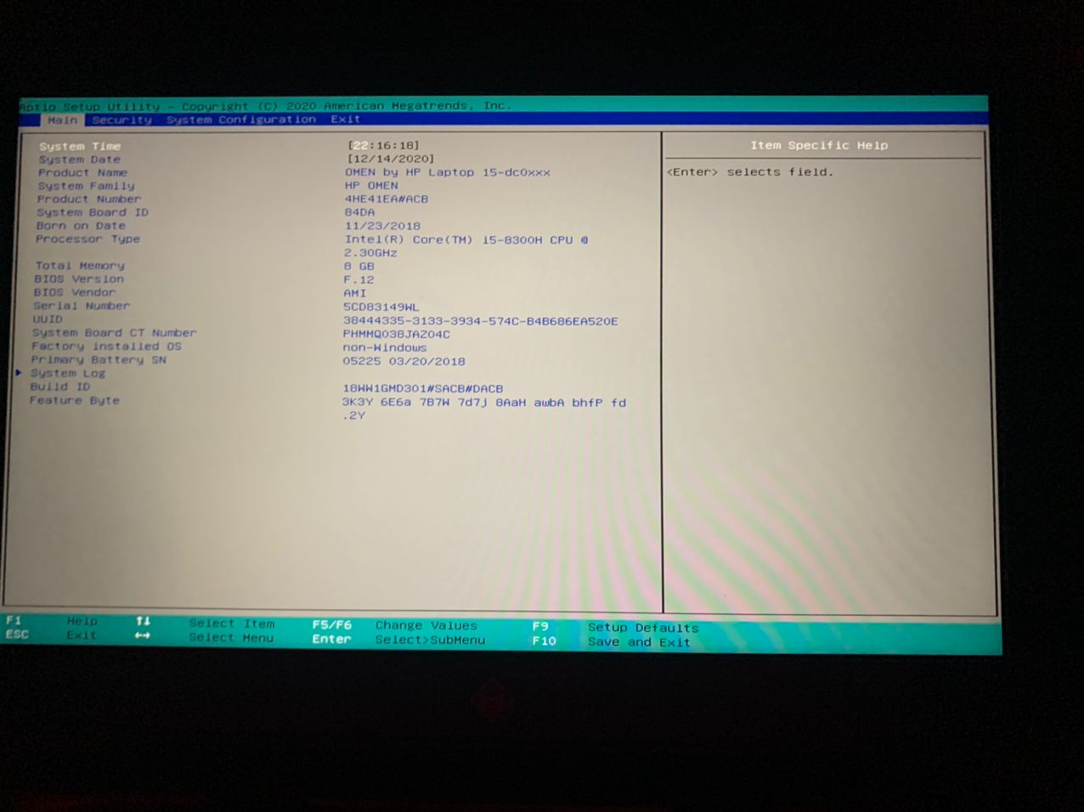Viewport: 1084px width, 812px height.
Task: Open the System Log entry
Action: click(68, 373)
